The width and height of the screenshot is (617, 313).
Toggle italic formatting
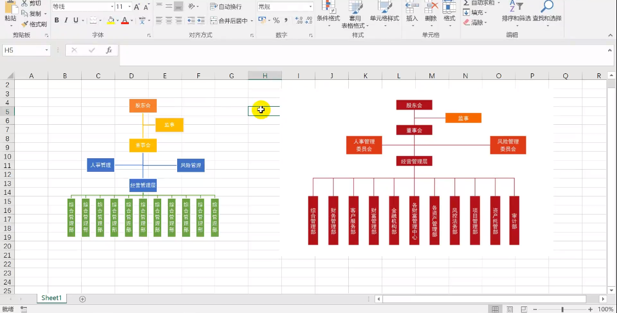tap(66, 20)
